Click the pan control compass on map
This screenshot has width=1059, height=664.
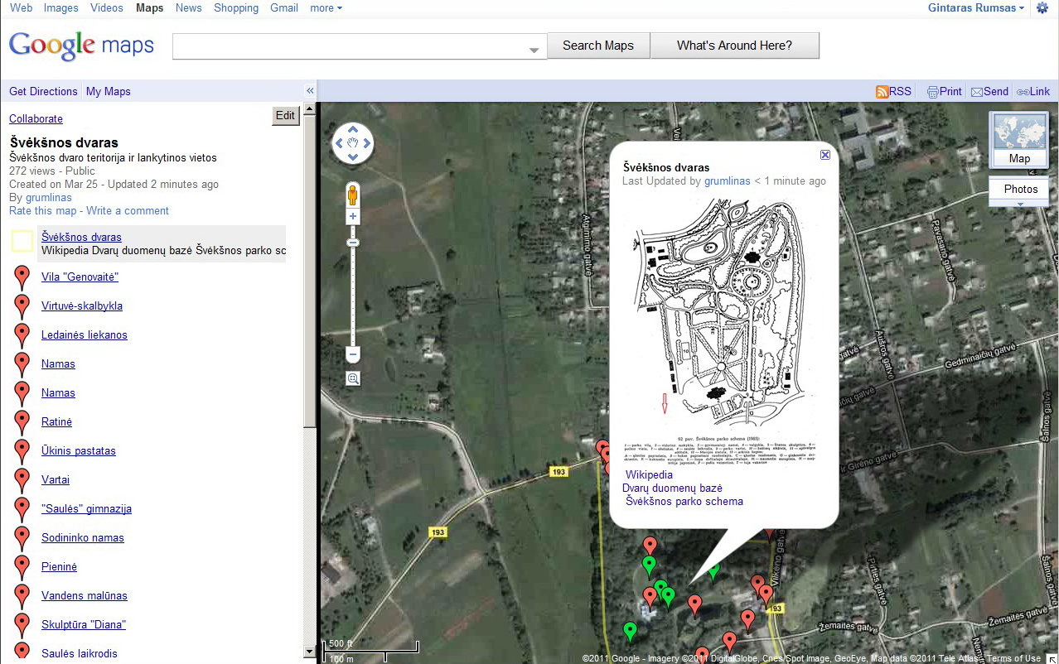(353, 144)
